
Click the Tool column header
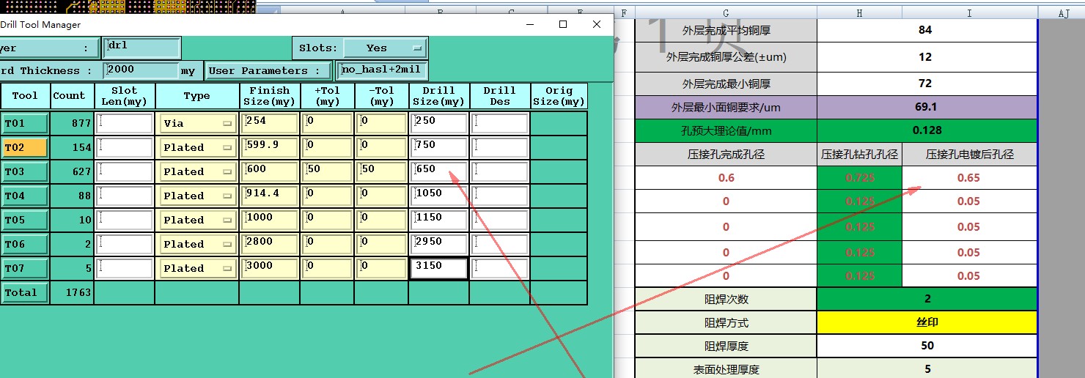point(25,96)
